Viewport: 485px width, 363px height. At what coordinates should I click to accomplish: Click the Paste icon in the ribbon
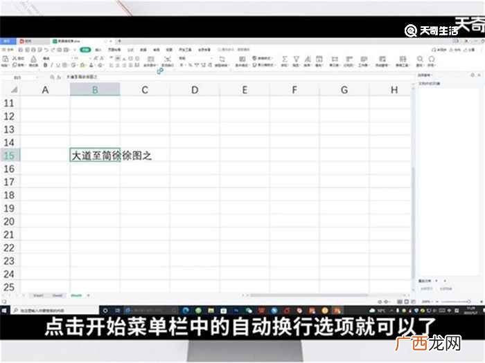5,59
